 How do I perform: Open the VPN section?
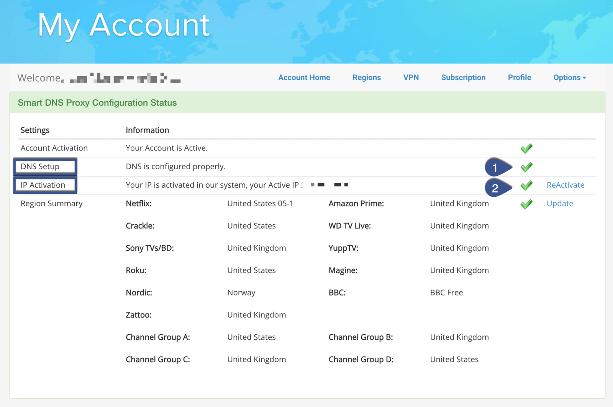(411, 78)
